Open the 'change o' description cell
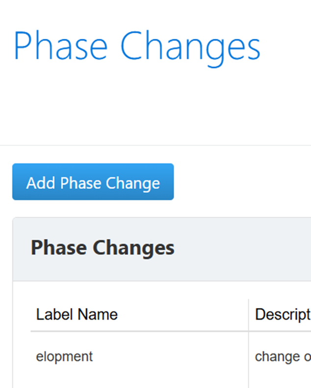The image size is (311, 388). [x=283, y=357]
